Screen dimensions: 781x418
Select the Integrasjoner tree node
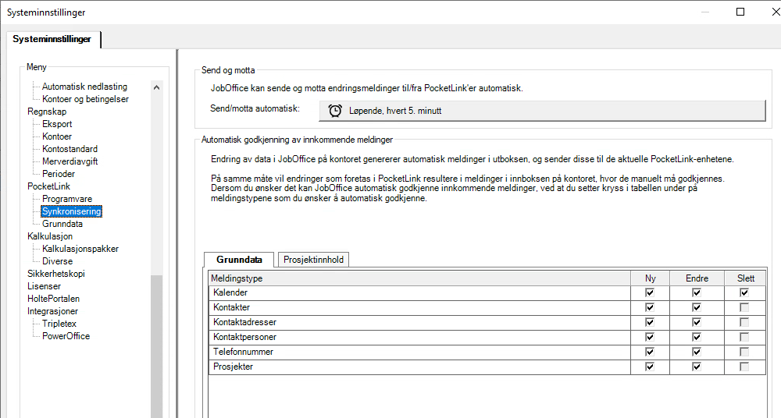(52, 310)
